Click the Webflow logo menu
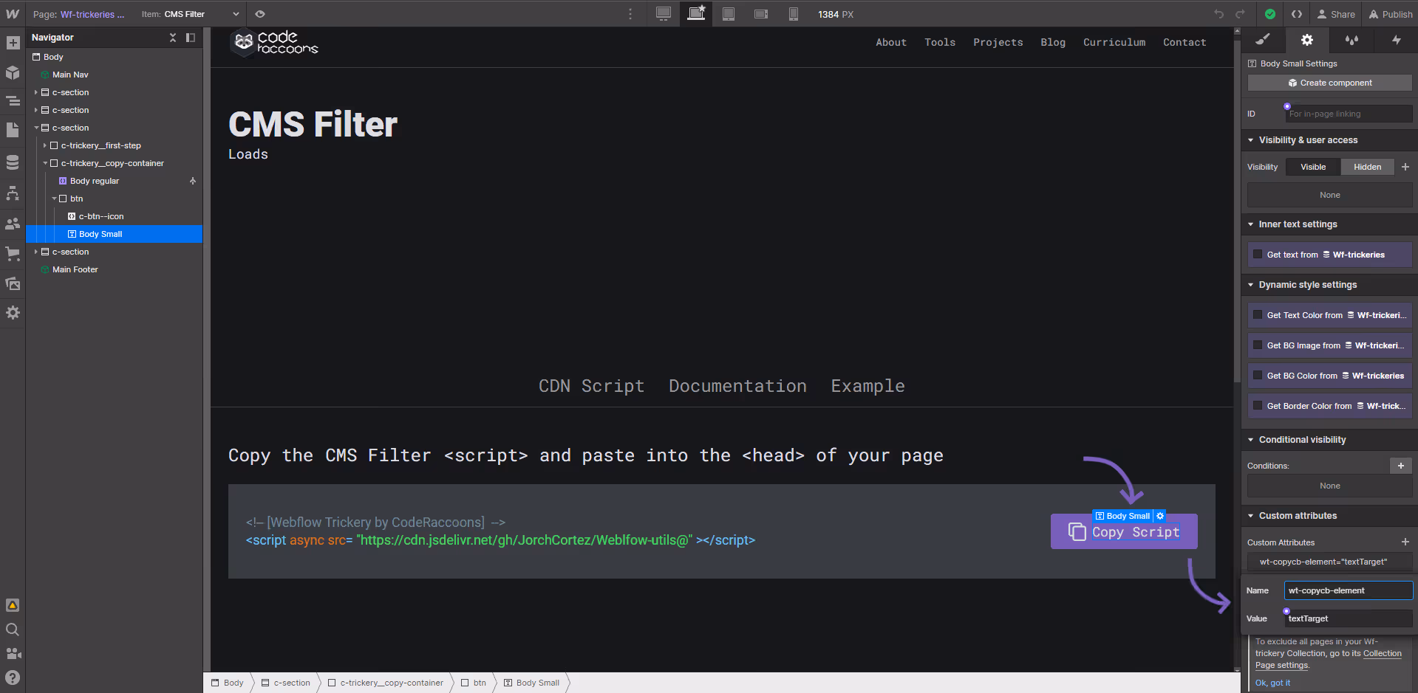Image resolution: width=1418 pixels, height=693 pixels. coord(13,14)
